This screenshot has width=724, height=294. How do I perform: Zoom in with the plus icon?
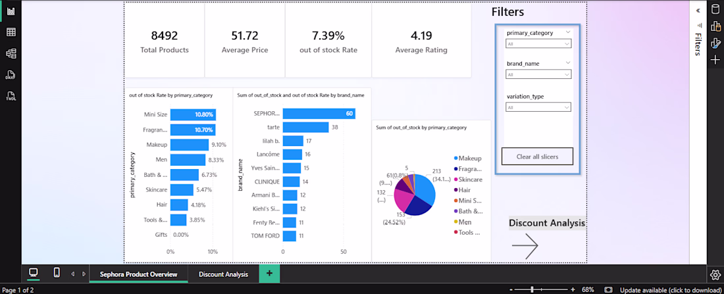coord(573,290)
